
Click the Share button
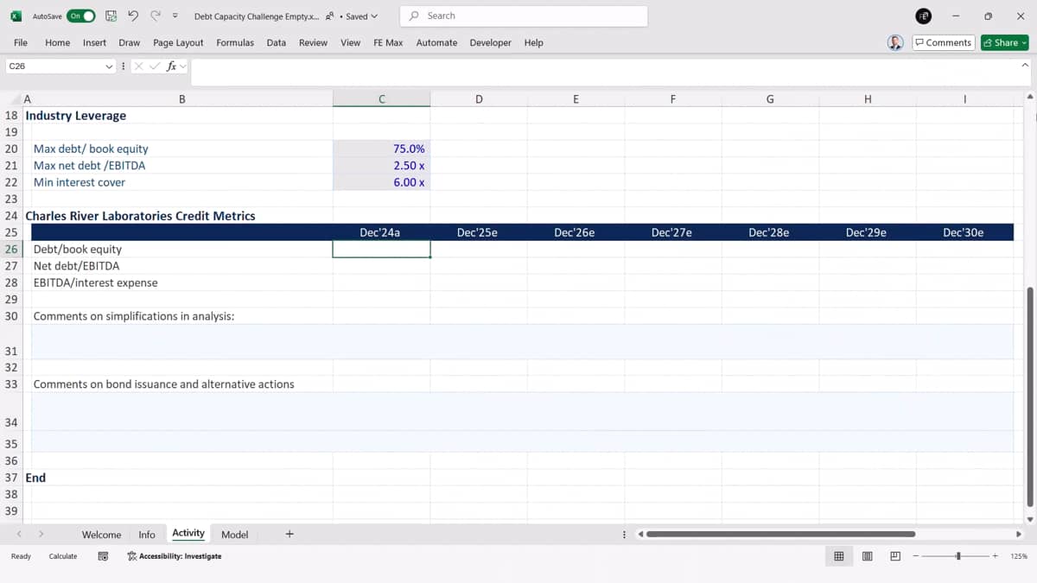1005,42
